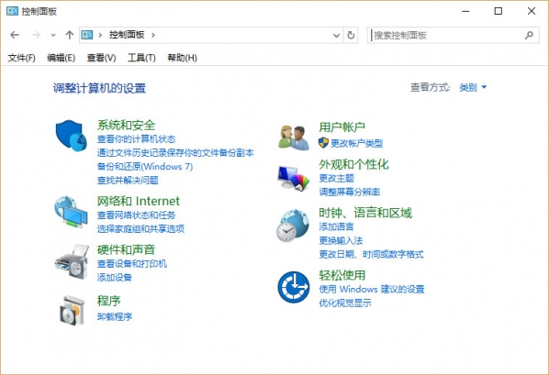Expand the chevron before 控制面板 in address bar
549x375 pixels.
tap(100, 35)
